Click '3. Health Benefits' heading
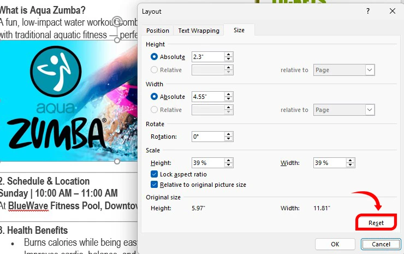The width and height of the screenshot is (404, 254). coord(34,231)
